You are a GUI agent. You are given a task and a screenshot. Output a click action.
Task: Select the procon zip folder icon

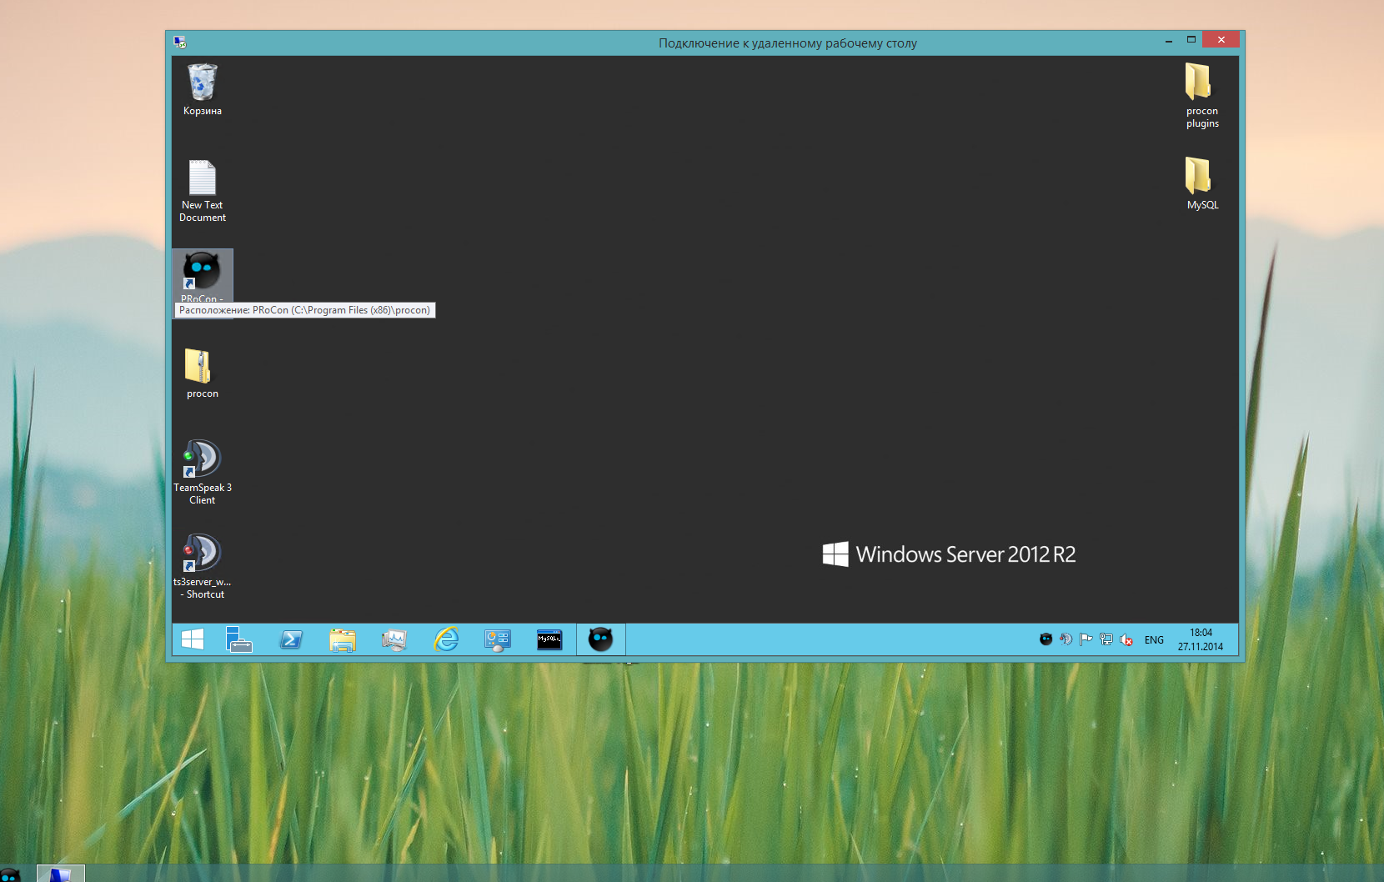click(202, 373)
